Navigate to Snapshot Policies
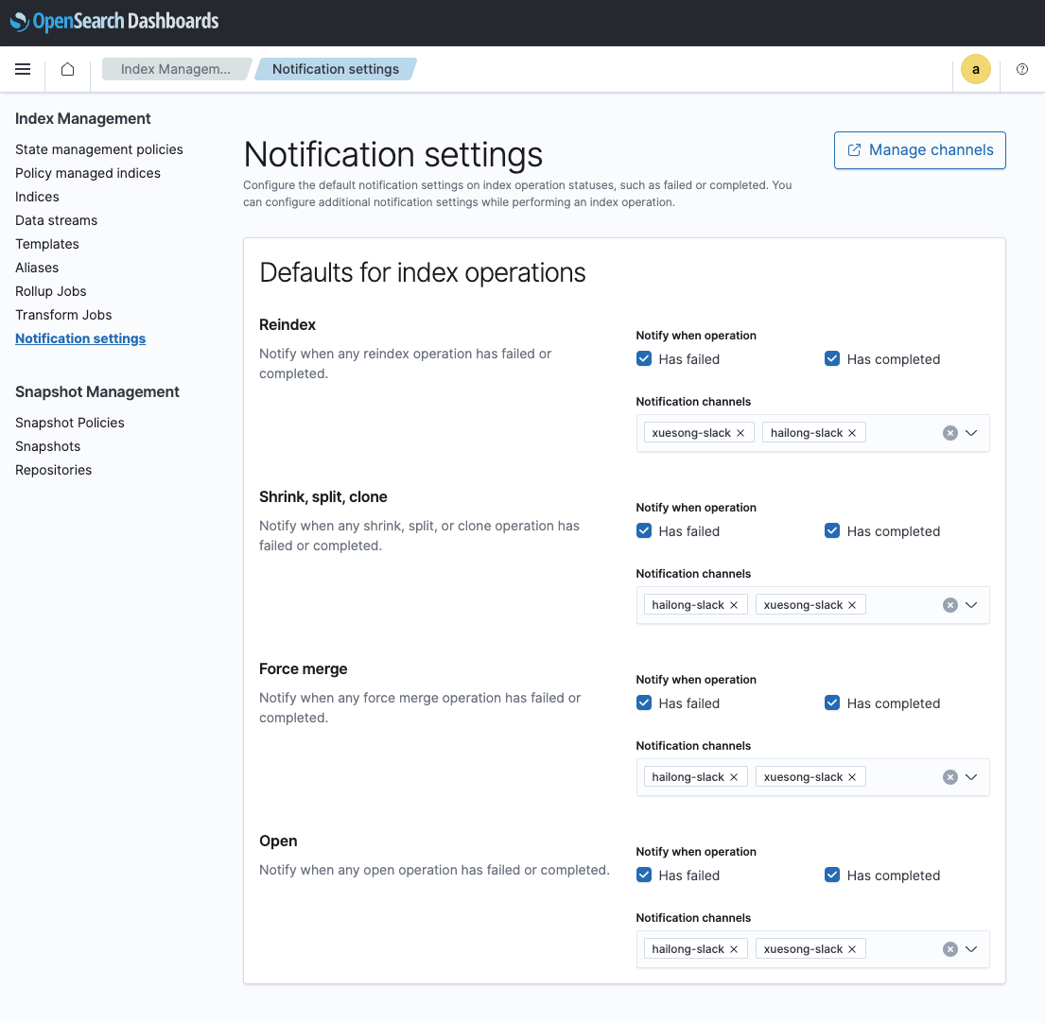Image resolution: width=1045 pixels, height=1023 pixels. (x=70, y=423)
